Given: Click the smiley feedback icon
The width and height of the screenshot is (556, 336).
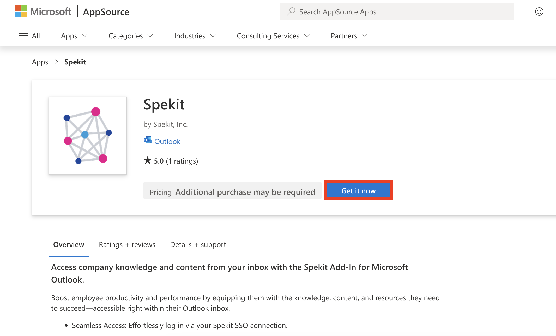Looking at the screenshot, I should tap(539, 12).
